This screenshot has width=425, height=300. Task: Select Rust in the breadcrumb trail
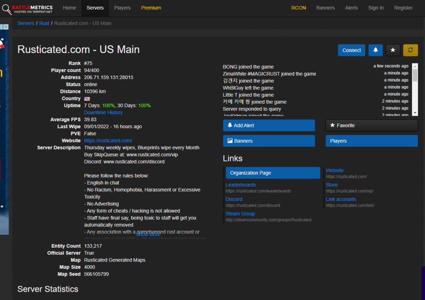(44, 23)
